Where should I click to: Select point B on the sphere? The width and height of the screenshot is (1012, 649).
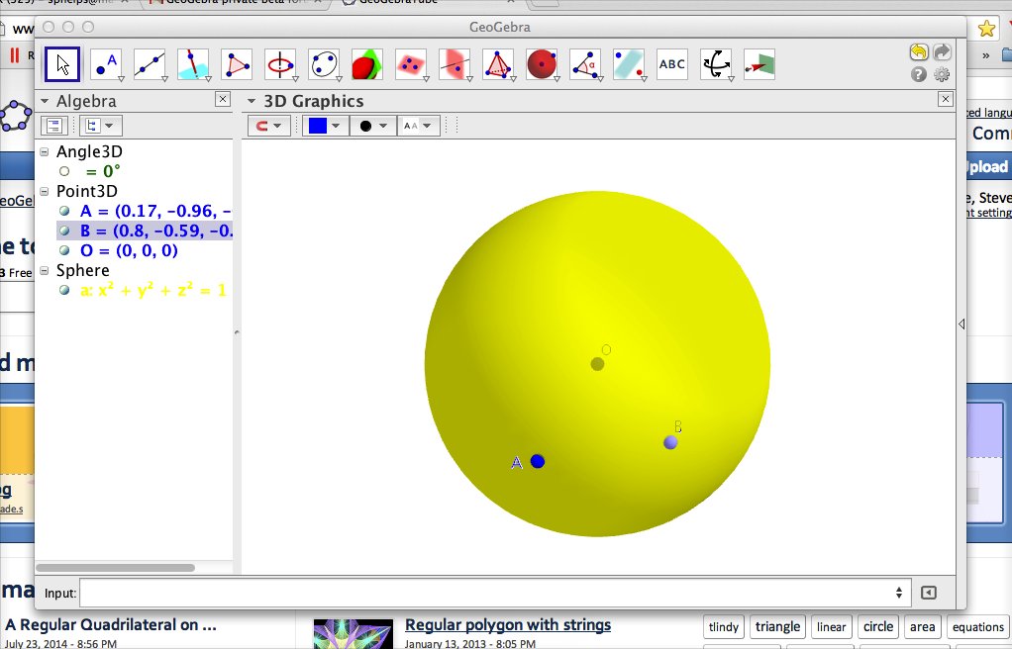click(x=670, y=442)
